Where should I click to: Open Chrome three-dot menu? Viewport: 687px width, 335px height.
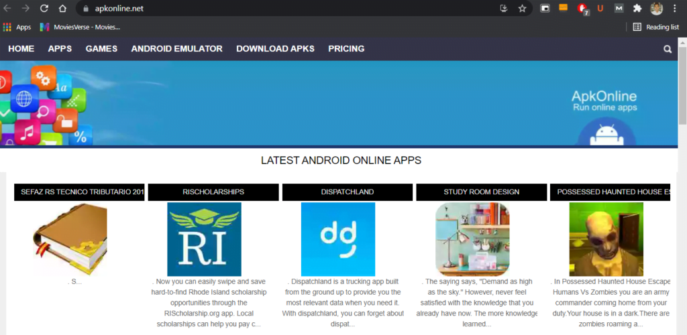(x=674, y=8)
